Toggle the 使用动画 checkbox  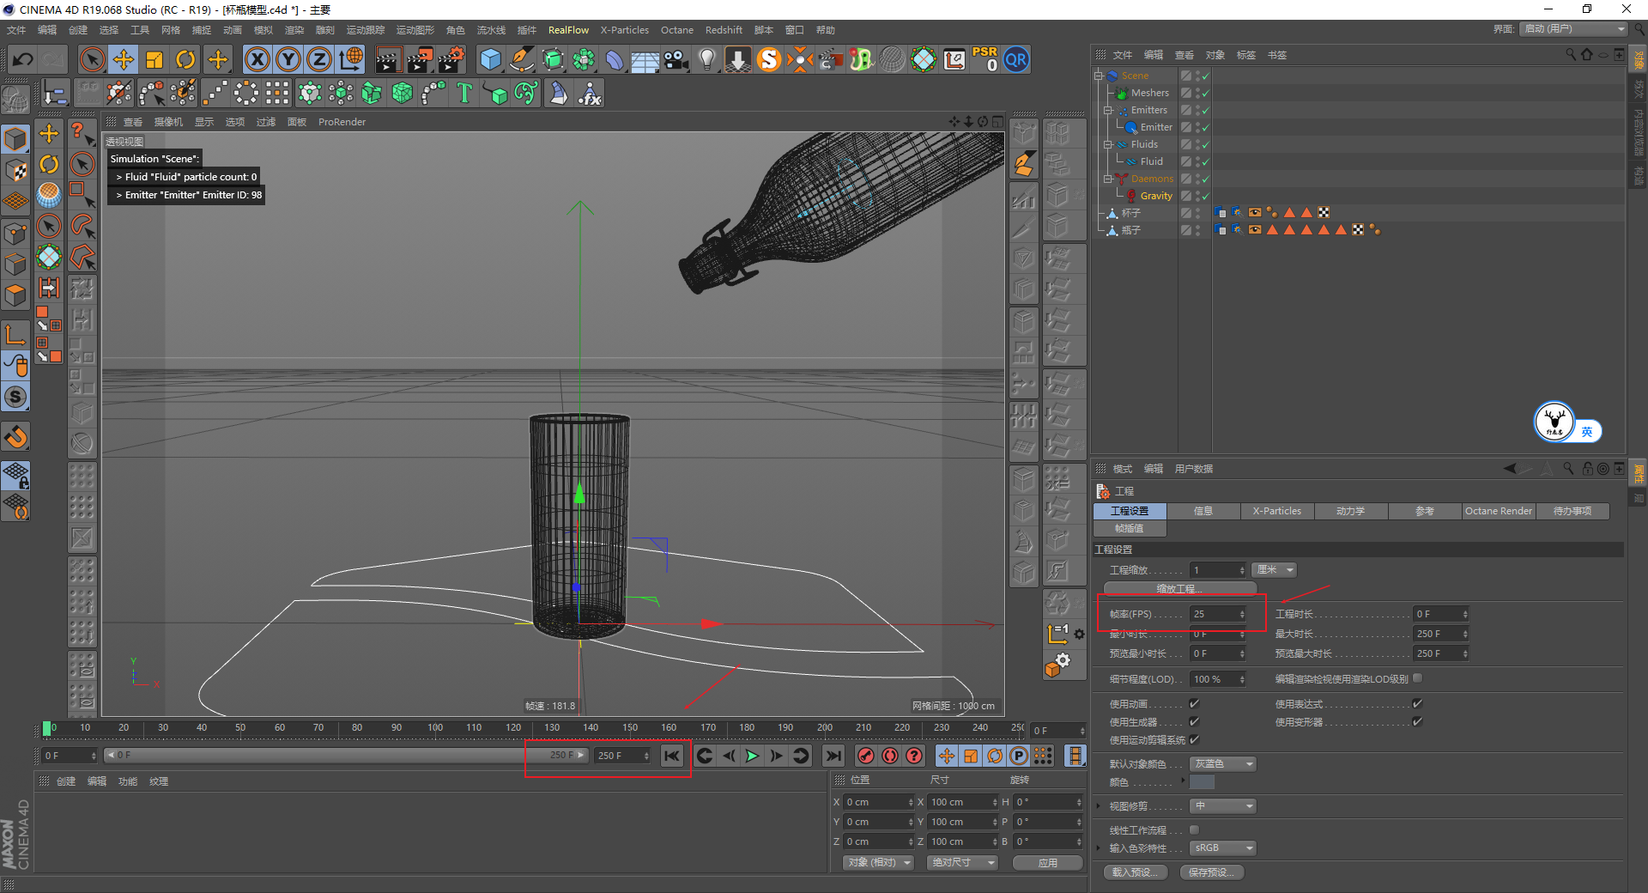(1194, 704)
